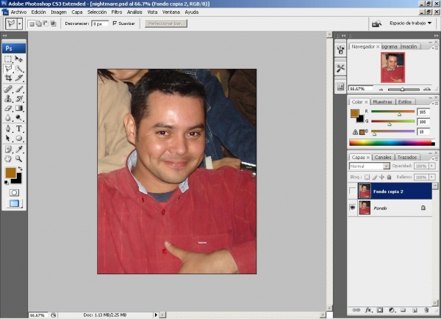Open the Opacidad slider arrow
The width and height of the screenshot is (441, 319).
(432, 166)
